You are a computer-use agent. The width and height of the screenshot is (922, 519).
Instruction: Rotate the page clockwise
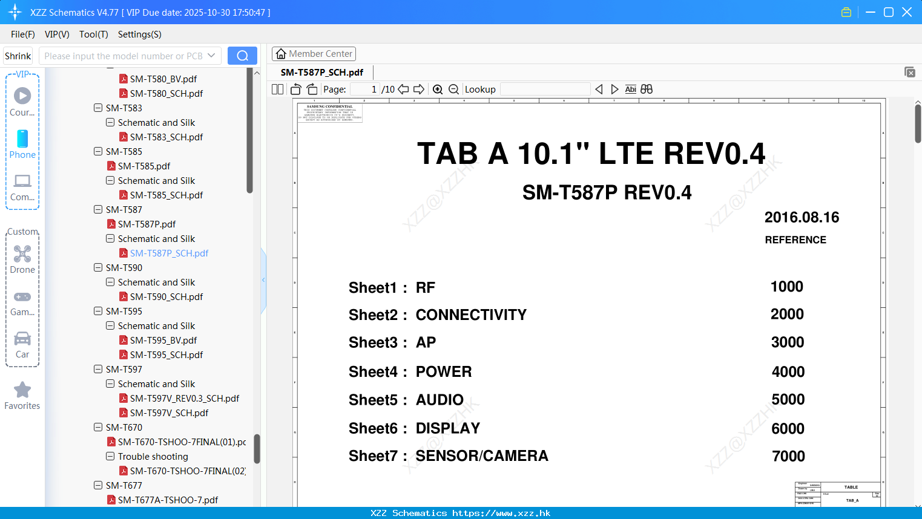coord(312,89)
